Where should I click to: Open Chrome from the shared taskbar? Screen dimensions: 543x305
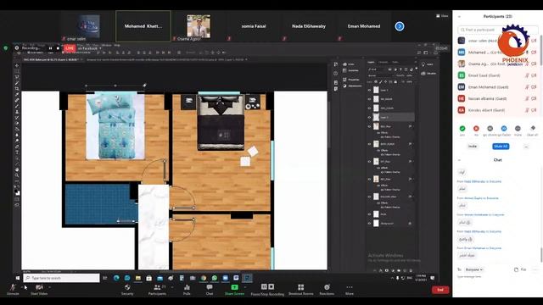coord(204,278)
